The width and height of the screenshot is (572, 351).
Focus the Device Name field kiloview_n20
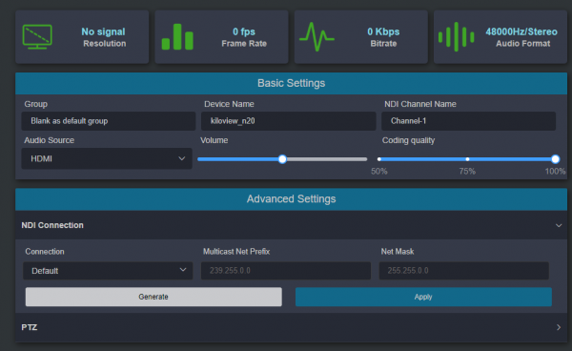(288, 121)
